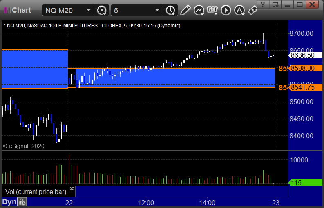Viewport: 324px width, 208px height.
Task: Click the 12:00 time axis label
Action: 146,203
